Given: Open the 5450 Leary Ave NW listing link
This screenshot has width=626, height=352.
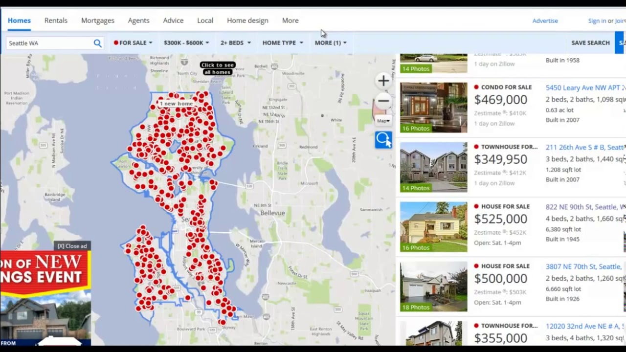Looking at the screenshot, I should pos(585,88).
